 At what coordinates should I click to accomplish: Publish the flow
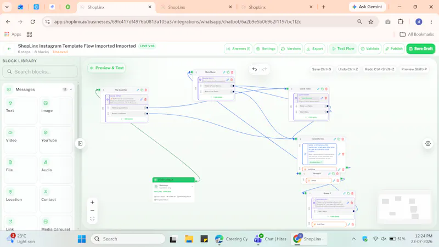click(x=394, y=49)
